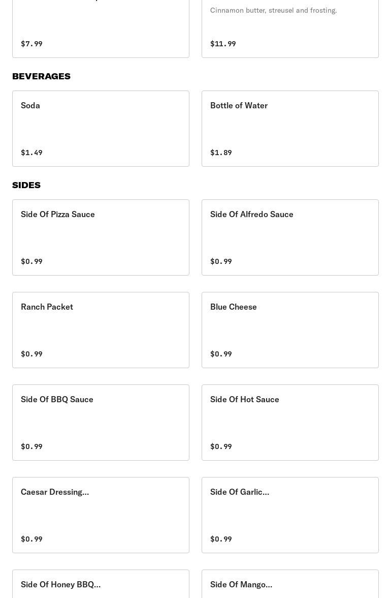Viewport: 391px width, 598px height.
Task: Open the Caesar Dressing side card
Action: pos(101,515)
